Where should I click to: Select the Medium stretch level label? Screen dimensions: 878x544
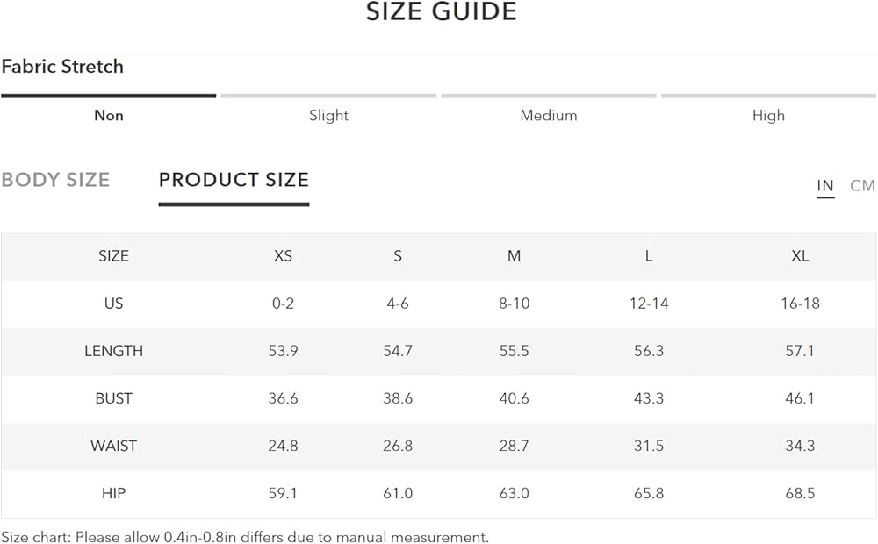pyautogui.click(x=548, y=115)
